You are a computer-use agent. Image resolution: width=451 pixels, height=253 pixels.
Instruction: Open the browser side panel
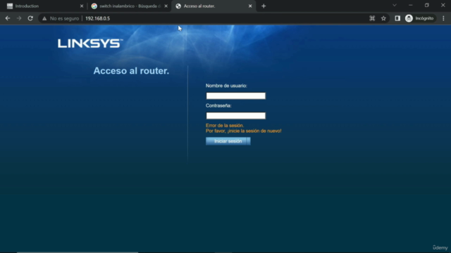(397, 18)
